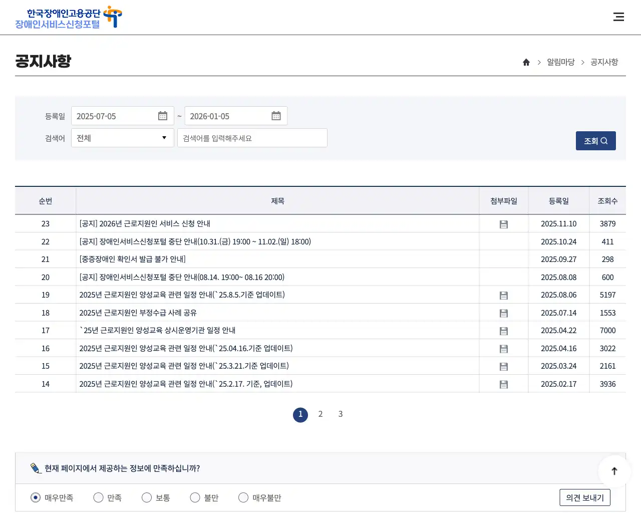This screenshot has width=641, height=513.
Task: Click the scroll-to-top arrow button
Action: pos(614,471)
